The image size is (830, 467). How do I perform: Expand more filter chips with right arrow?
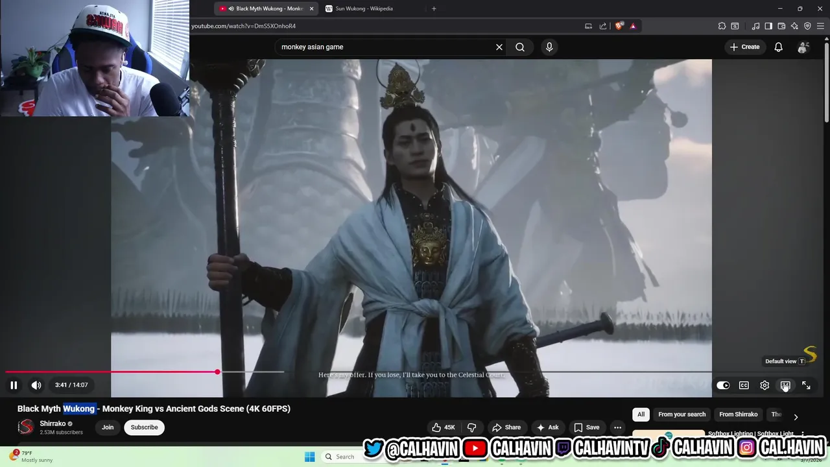coord(796,416)
